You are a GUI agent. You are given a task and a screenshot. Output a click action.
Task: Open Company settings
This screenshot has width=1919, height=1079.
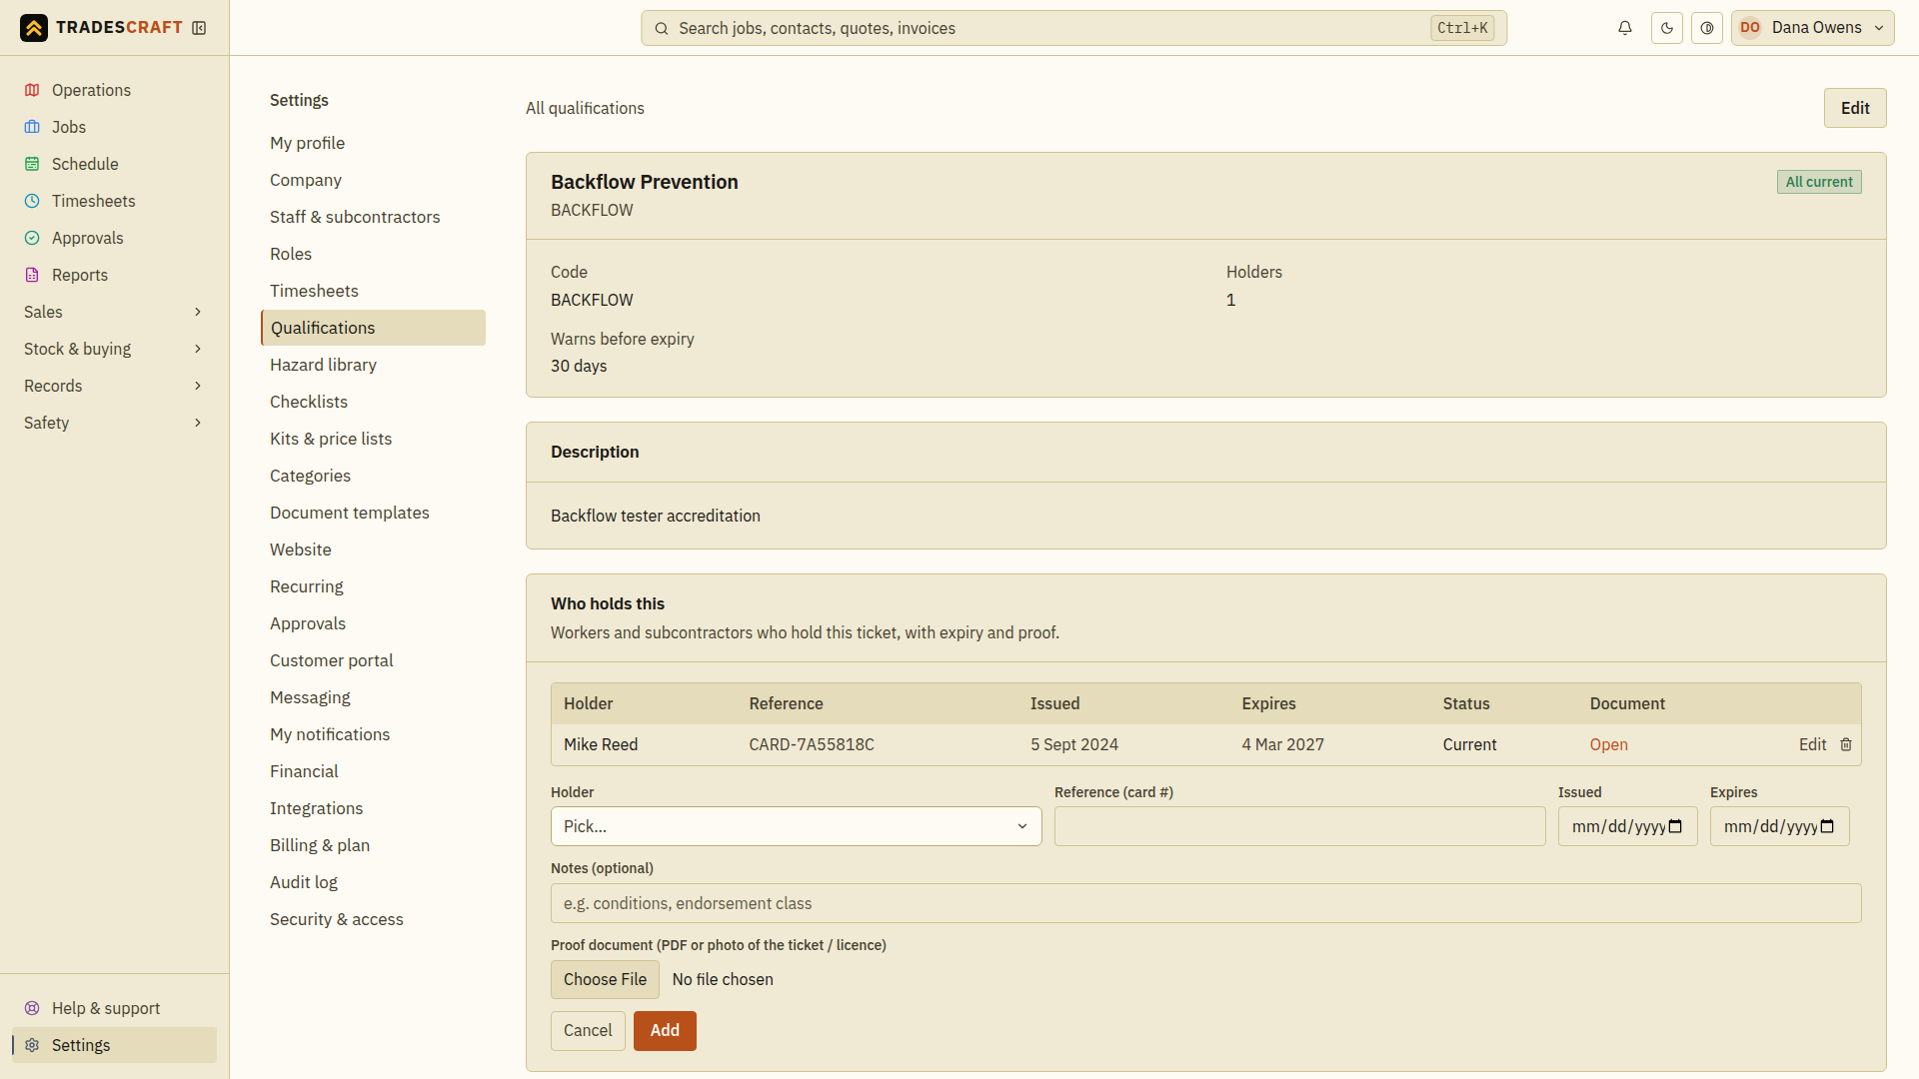(373, 180)
